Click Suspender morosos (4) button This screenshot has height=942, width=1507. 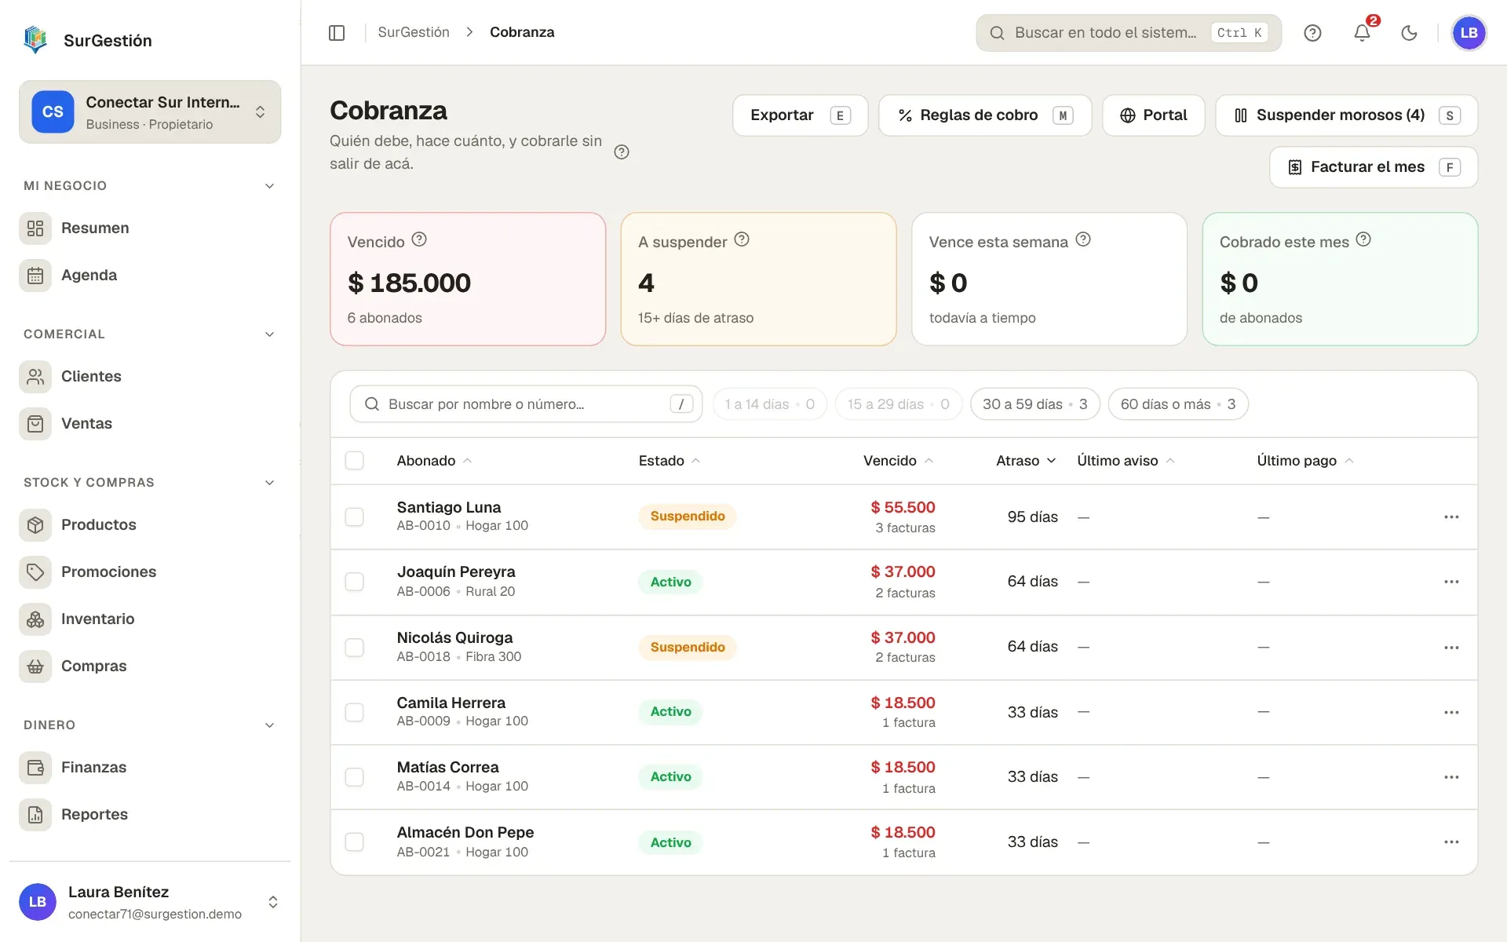click(1346, 115)
